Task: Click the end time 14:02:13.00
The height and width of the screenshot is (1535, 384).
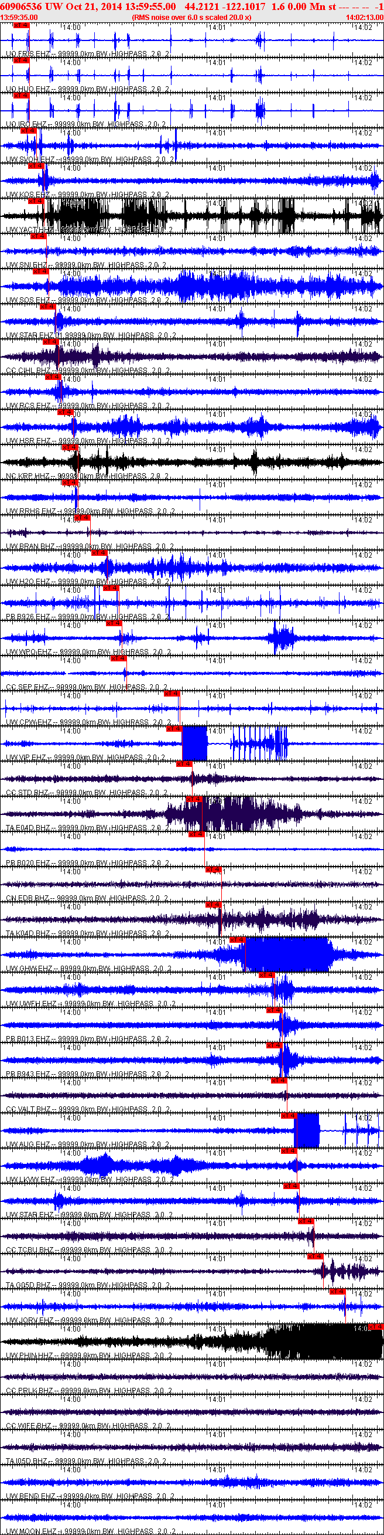Action: click(x=364, y=17)
